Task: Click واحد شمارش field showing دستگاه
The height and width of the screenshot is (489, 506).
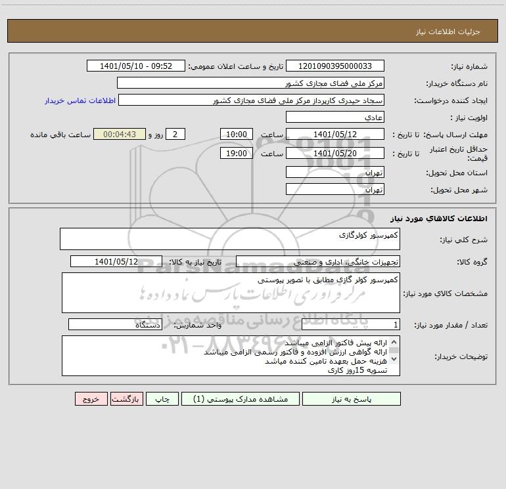Action: point(115,325)
